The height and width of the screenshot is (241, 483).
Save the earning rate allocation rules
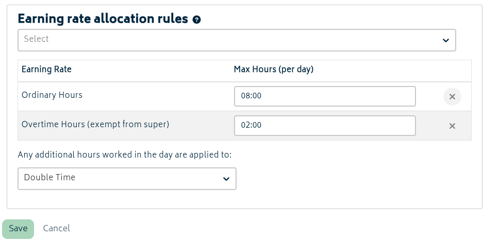pos(18,229)
